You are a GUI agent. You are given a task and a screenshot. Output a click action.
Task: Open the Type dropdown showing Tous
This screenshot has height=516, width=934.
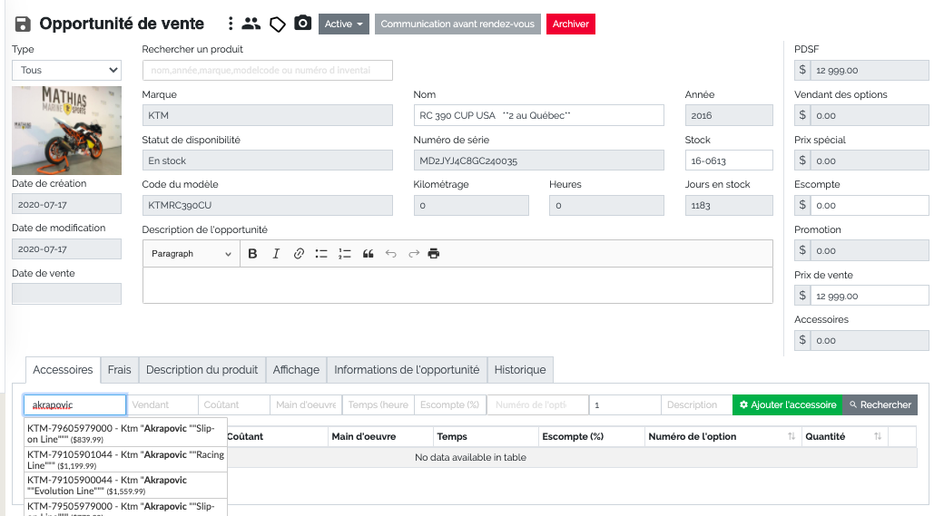67,70
